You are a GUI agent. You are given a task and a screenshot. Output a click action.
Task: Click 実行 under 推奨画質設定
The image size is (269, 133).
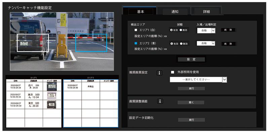(191, 88)
